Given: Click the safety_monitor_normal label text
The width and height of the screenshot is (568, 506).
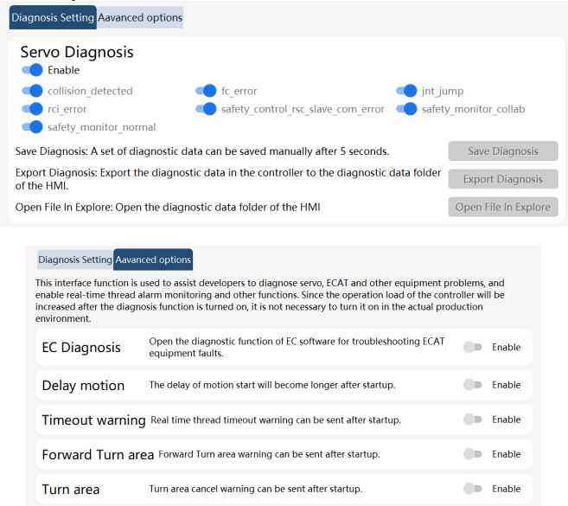Looking at the screenshot, I should pyautogui.click(x=102, y=127).
